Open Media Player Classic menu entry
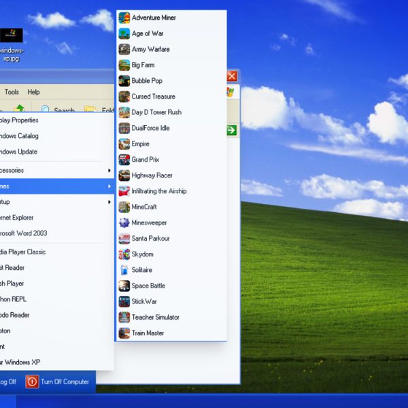 point(56,252)
